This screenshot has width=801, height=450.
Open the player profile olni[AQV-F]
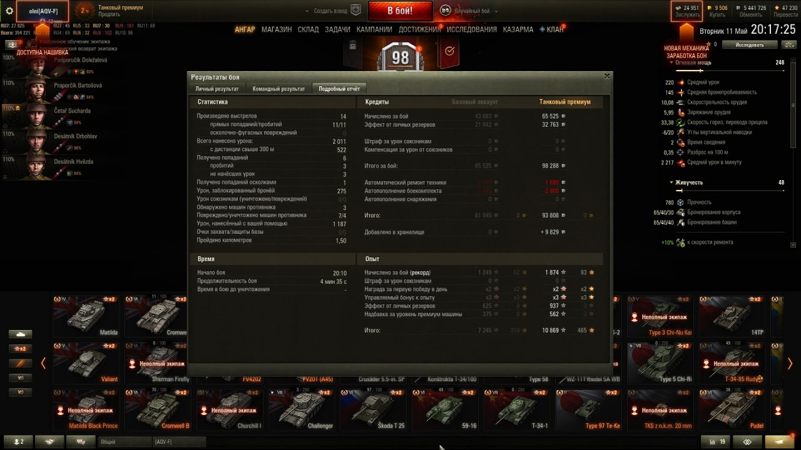pos(43,11)
